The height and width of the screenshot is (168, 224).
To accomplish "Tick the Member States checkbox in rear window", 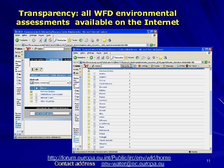I will [36, 98].
